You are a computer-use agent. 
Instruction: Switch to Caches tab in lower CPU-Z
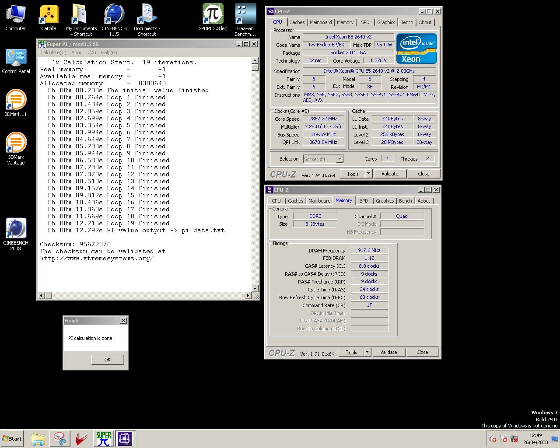point(296,201)
